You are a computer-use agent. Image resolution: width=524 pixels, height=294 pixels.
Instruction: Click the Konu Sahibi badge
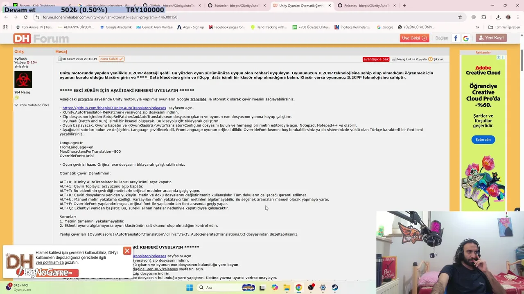[x=111, y=59]
